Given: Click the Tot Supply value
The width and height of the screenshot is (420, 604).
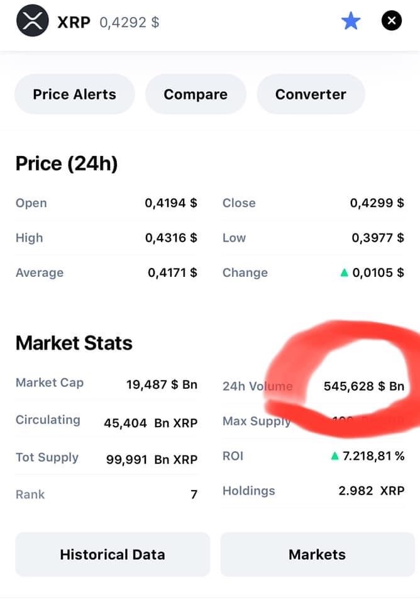Looking at the screenshot, I should tap(152, 459).
